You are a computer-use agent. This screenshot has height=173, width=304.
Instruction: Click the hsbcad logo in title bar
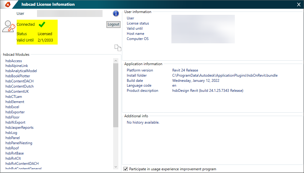click(x=8, y=4)
